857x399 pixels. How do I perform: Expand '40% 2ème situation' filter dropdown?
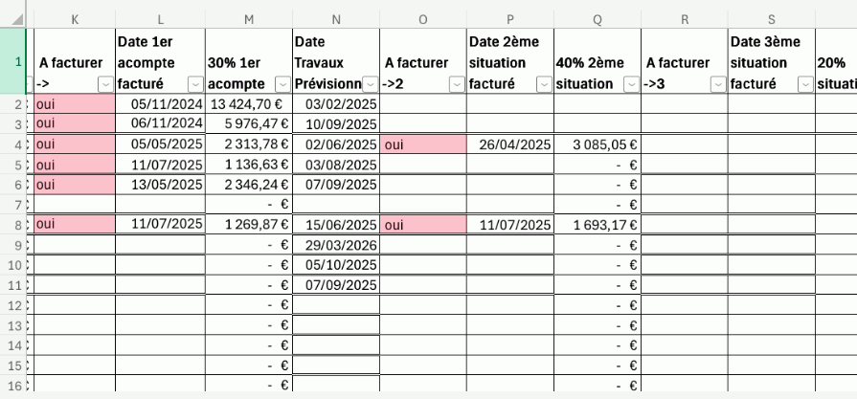click(x=632, y=84)
